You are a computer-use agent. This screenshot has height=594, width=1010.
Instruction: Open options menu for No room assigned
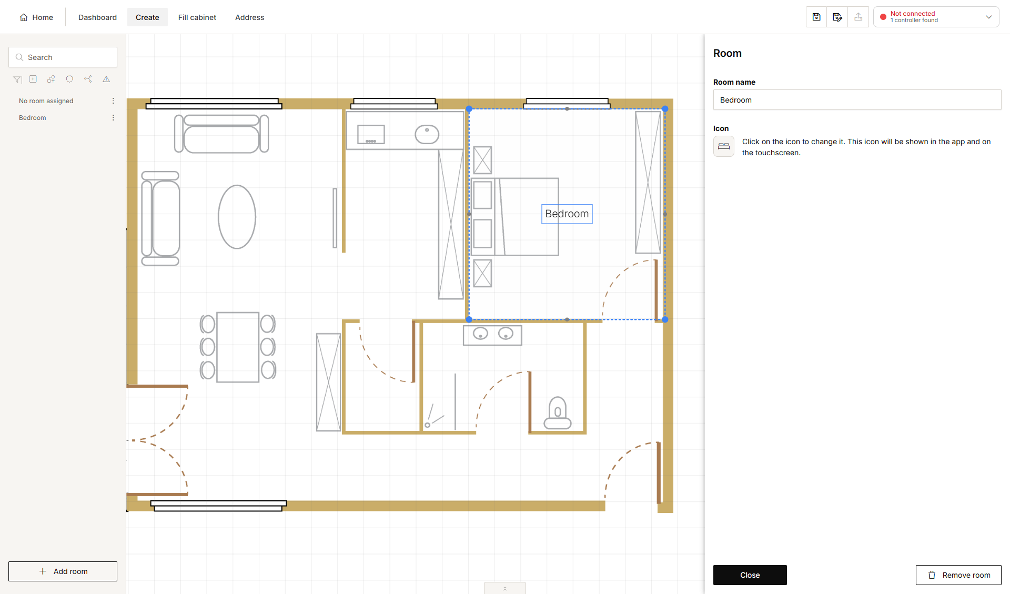[x=113, y=100]
